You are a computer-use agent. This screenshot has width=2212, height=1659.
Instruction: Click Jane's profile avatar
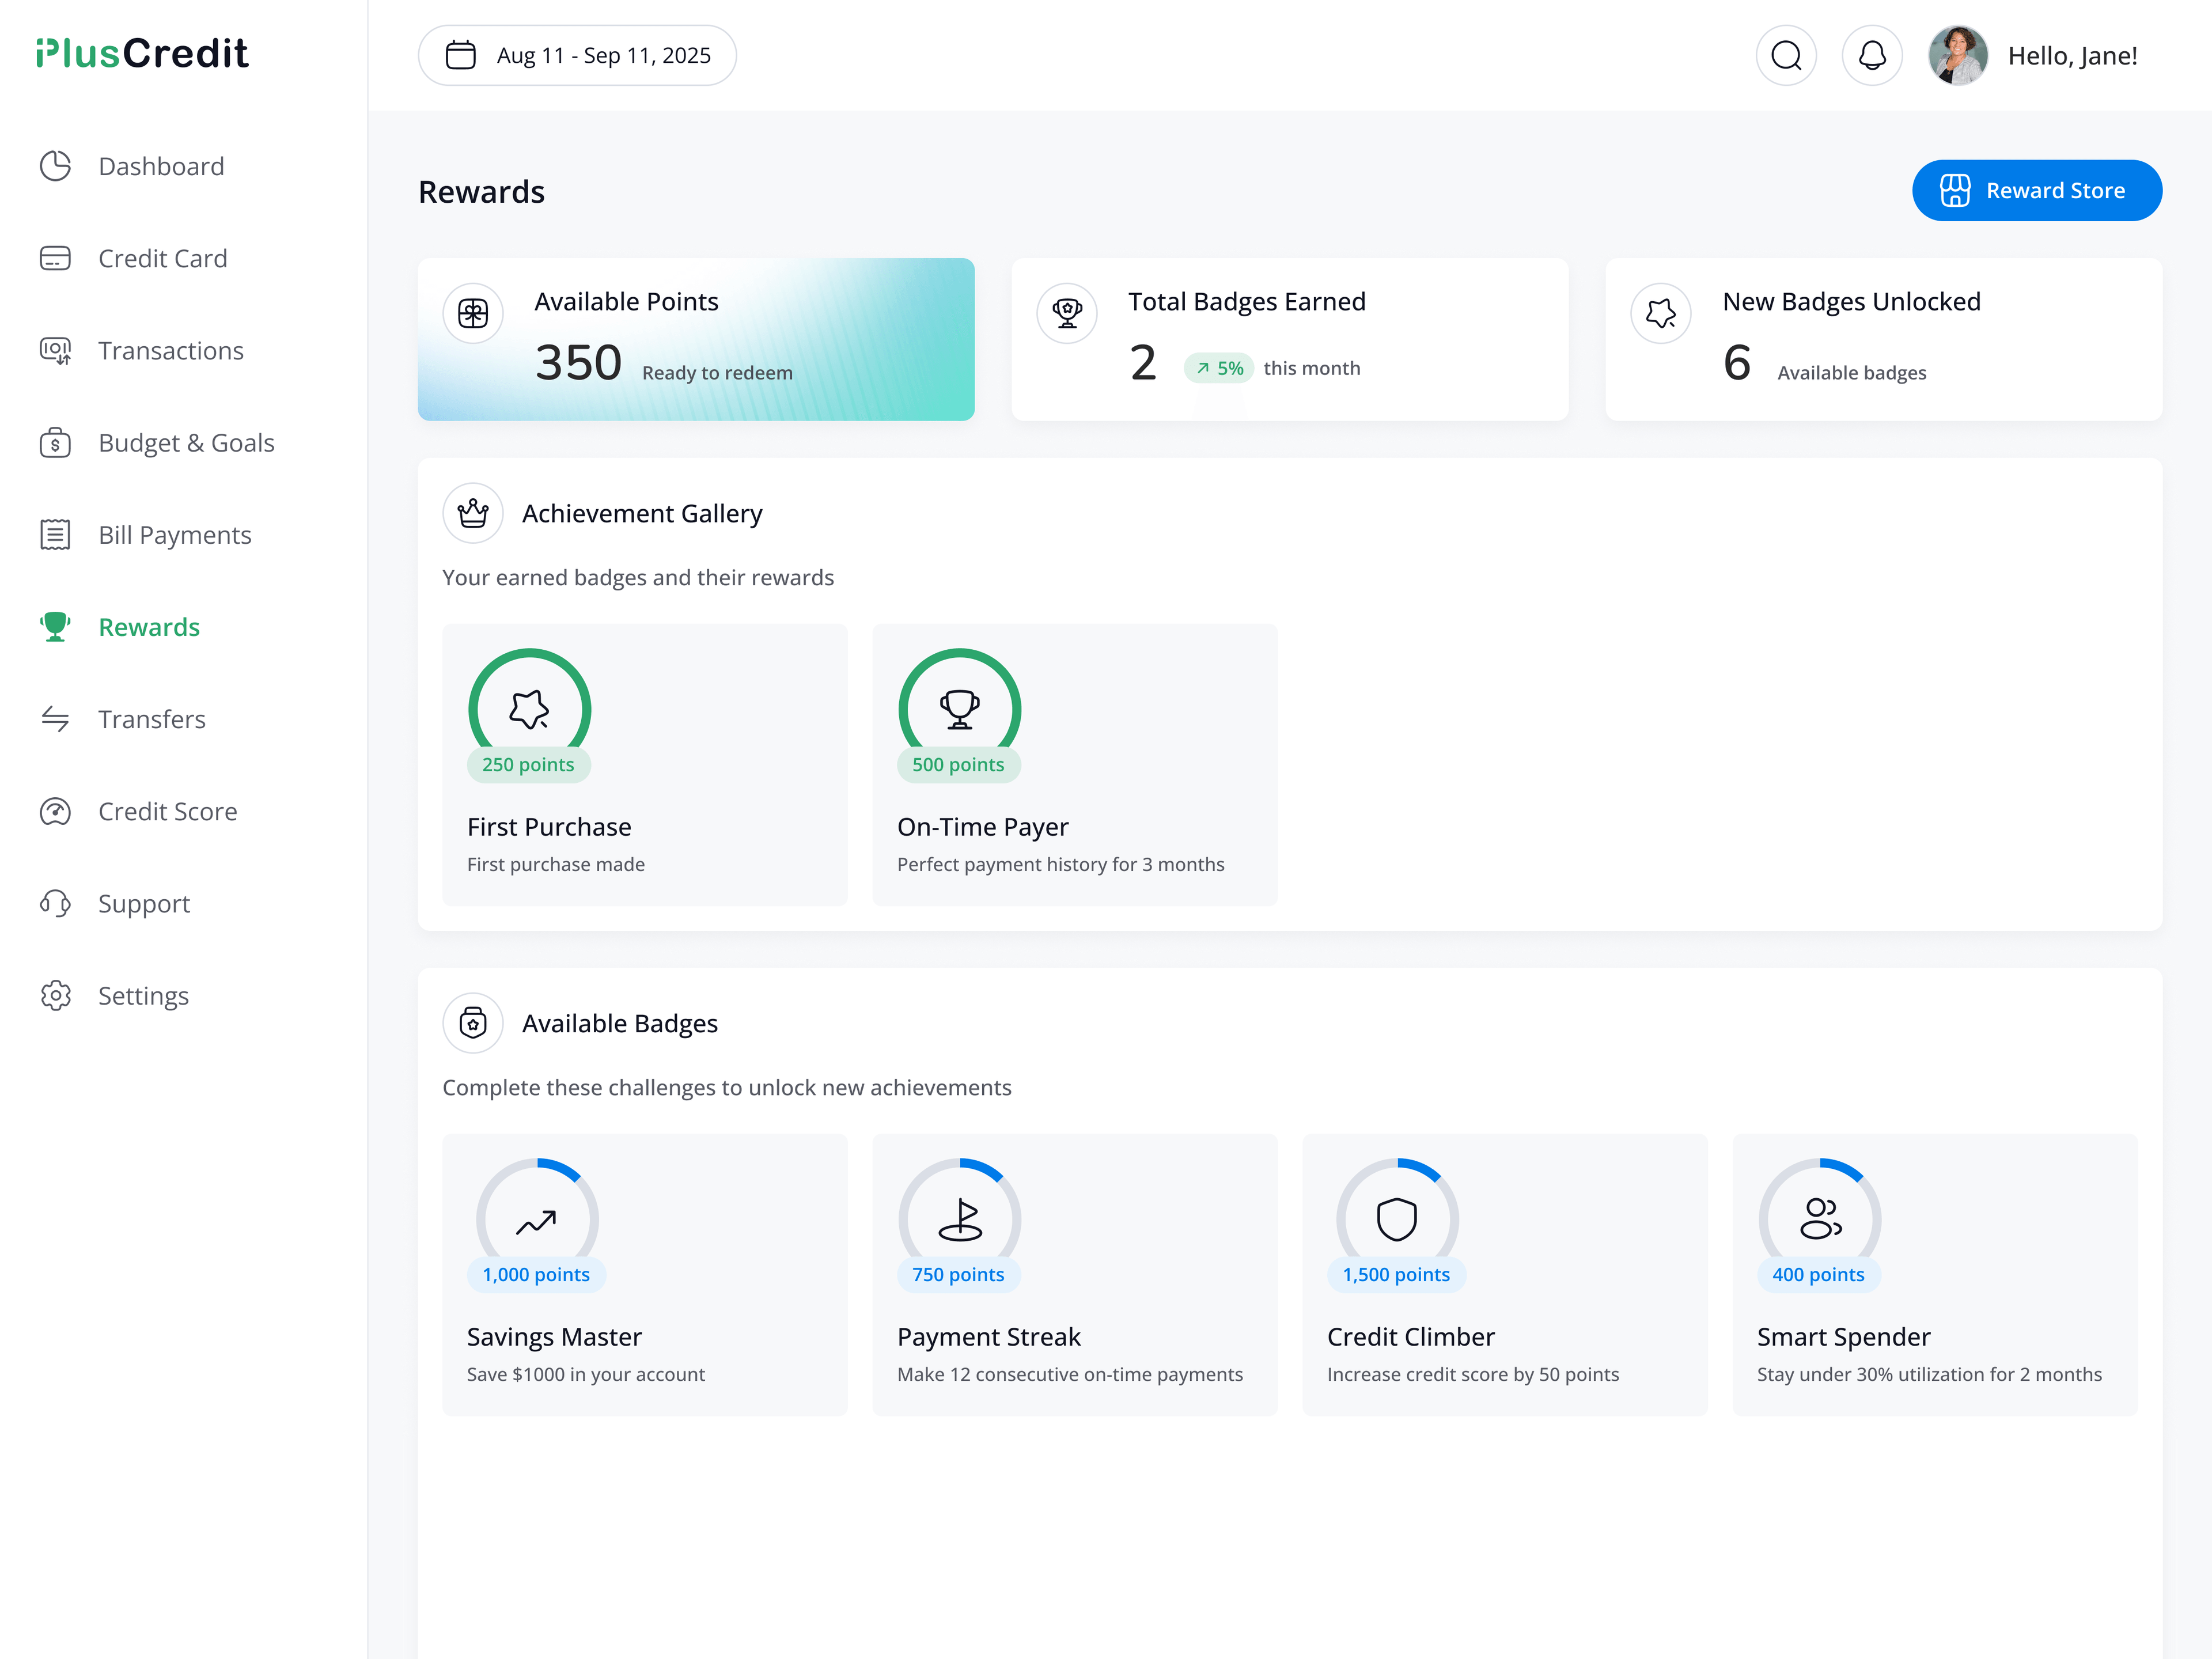click(x=1958, y=56)
